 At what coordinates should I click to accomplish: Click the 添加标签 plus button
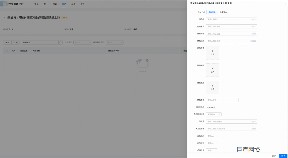[x=211, y=107]
